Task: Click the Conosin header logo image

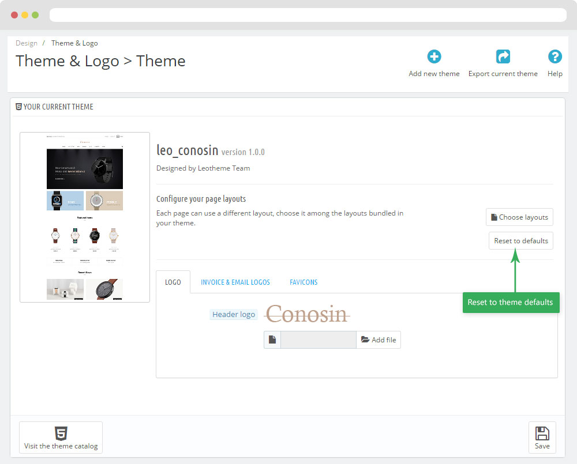Action: coord(307,314)
